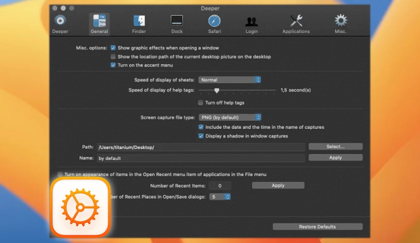This screenshot has width=420, height=243.
Task: Click Turn on appearance of items text
Action: click(x=165, y=175)
